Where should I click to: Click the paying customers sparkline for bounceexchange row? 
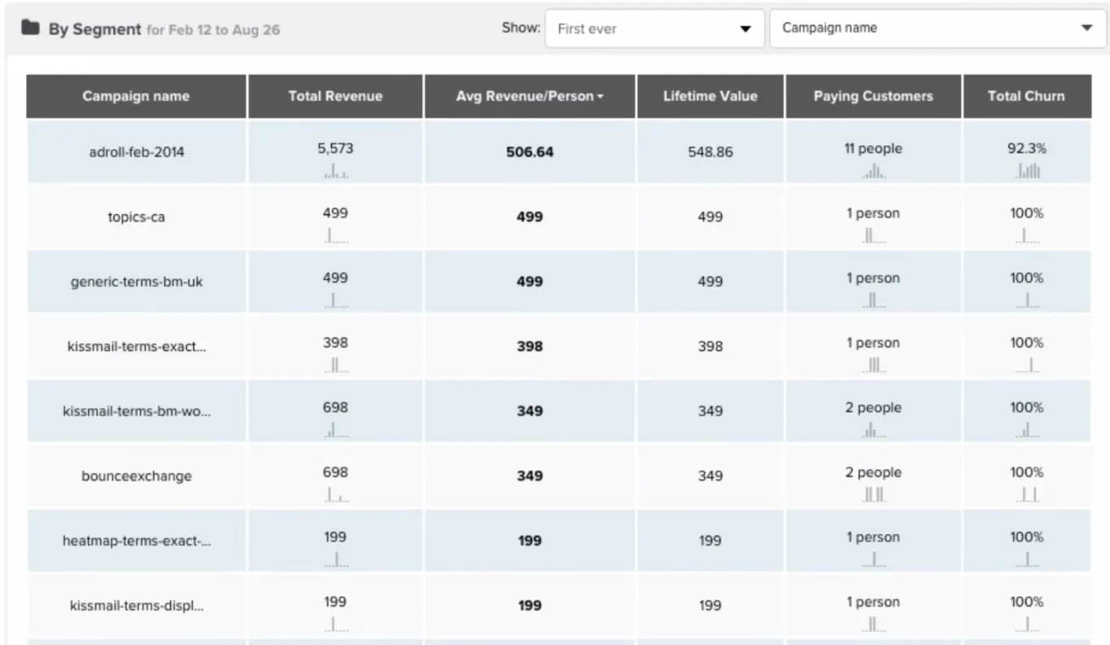[x=873, y=495]
